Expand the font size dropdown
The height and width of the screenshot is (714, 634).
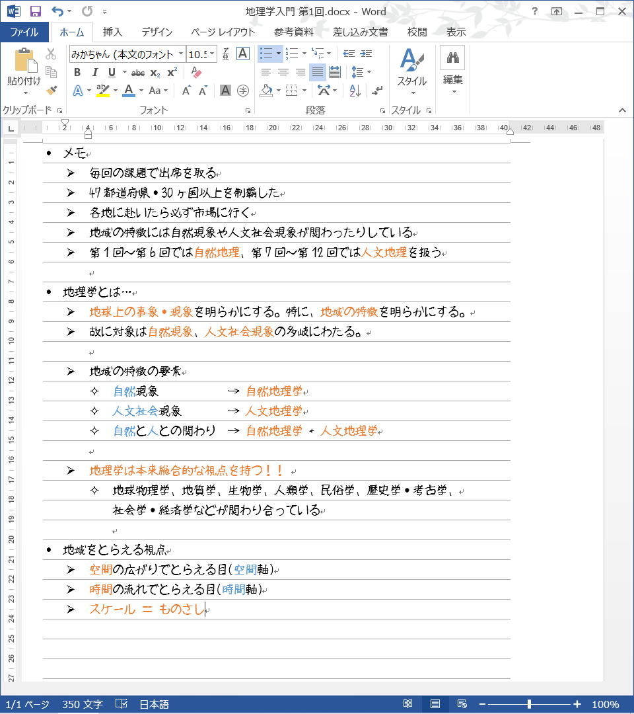pyautogui.click(x=213, y=54)
